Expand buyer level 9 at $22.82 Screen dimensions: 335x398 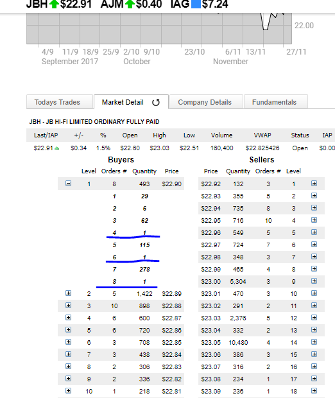(x=68, y=379)
